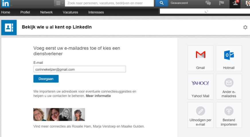Choose the Yahoo! Mail provider
250x137 pixels.
coord(200,86)
